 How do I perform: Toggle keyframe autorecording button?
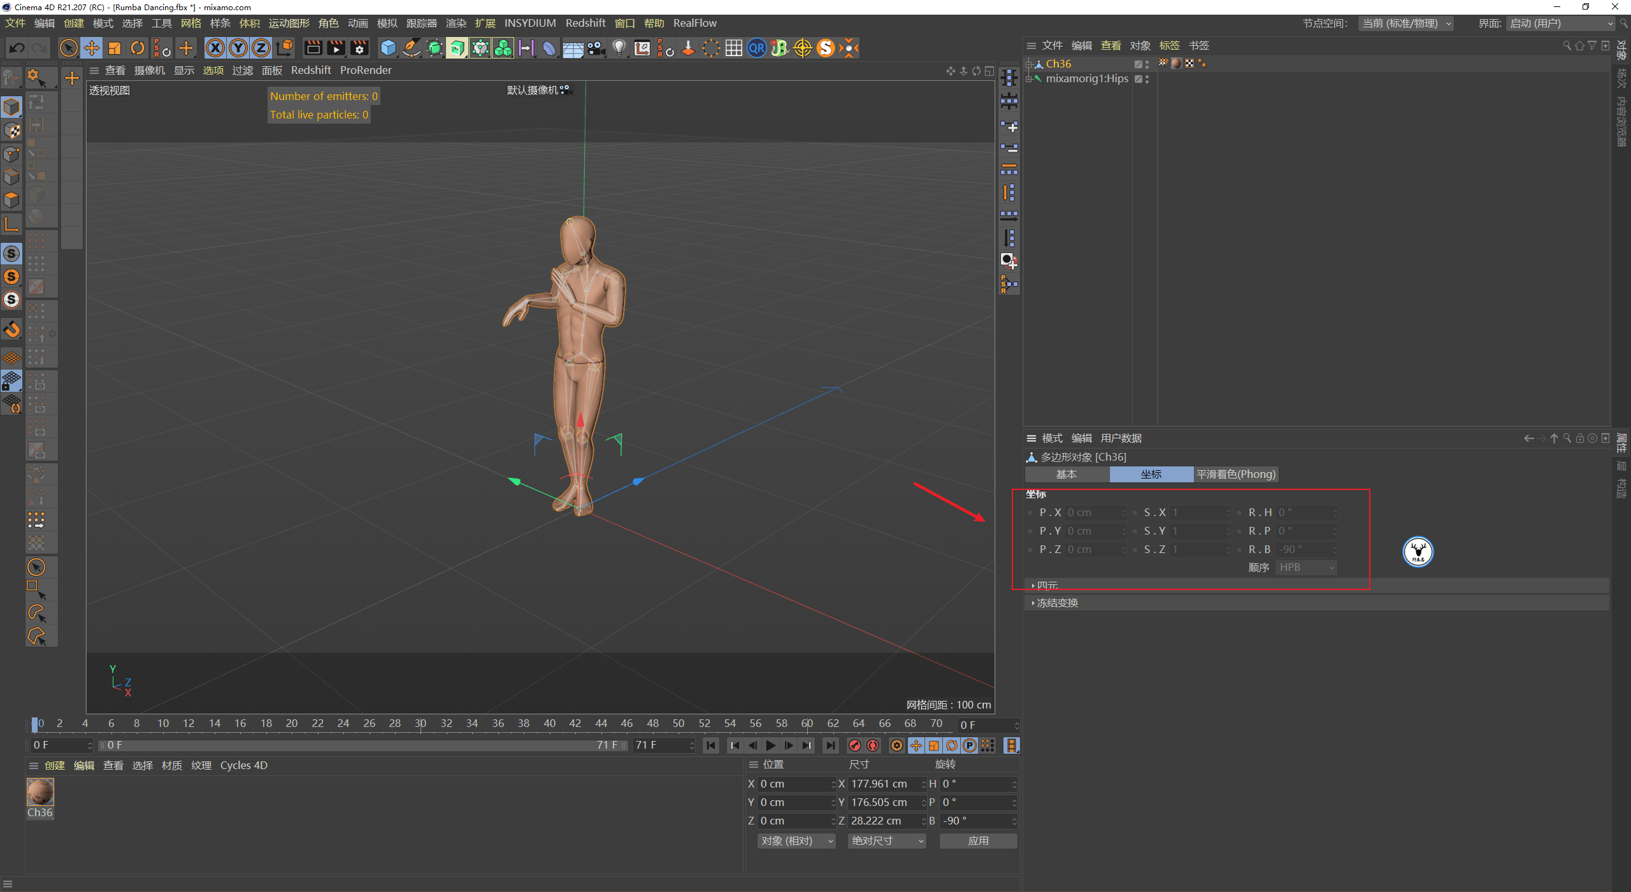click(x=872, y=745)
